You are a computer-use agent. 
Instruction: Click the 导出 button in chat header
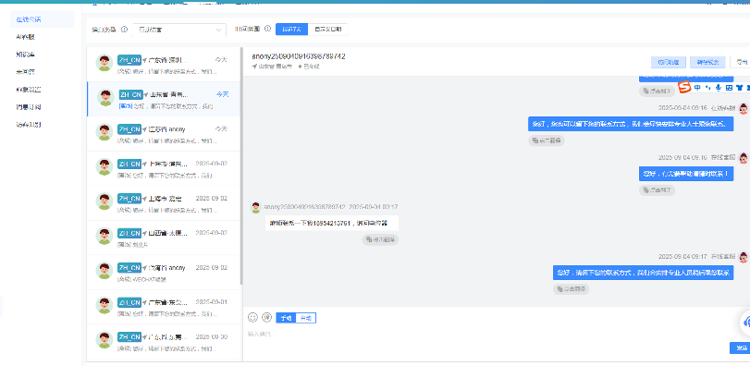pos(741,62)
